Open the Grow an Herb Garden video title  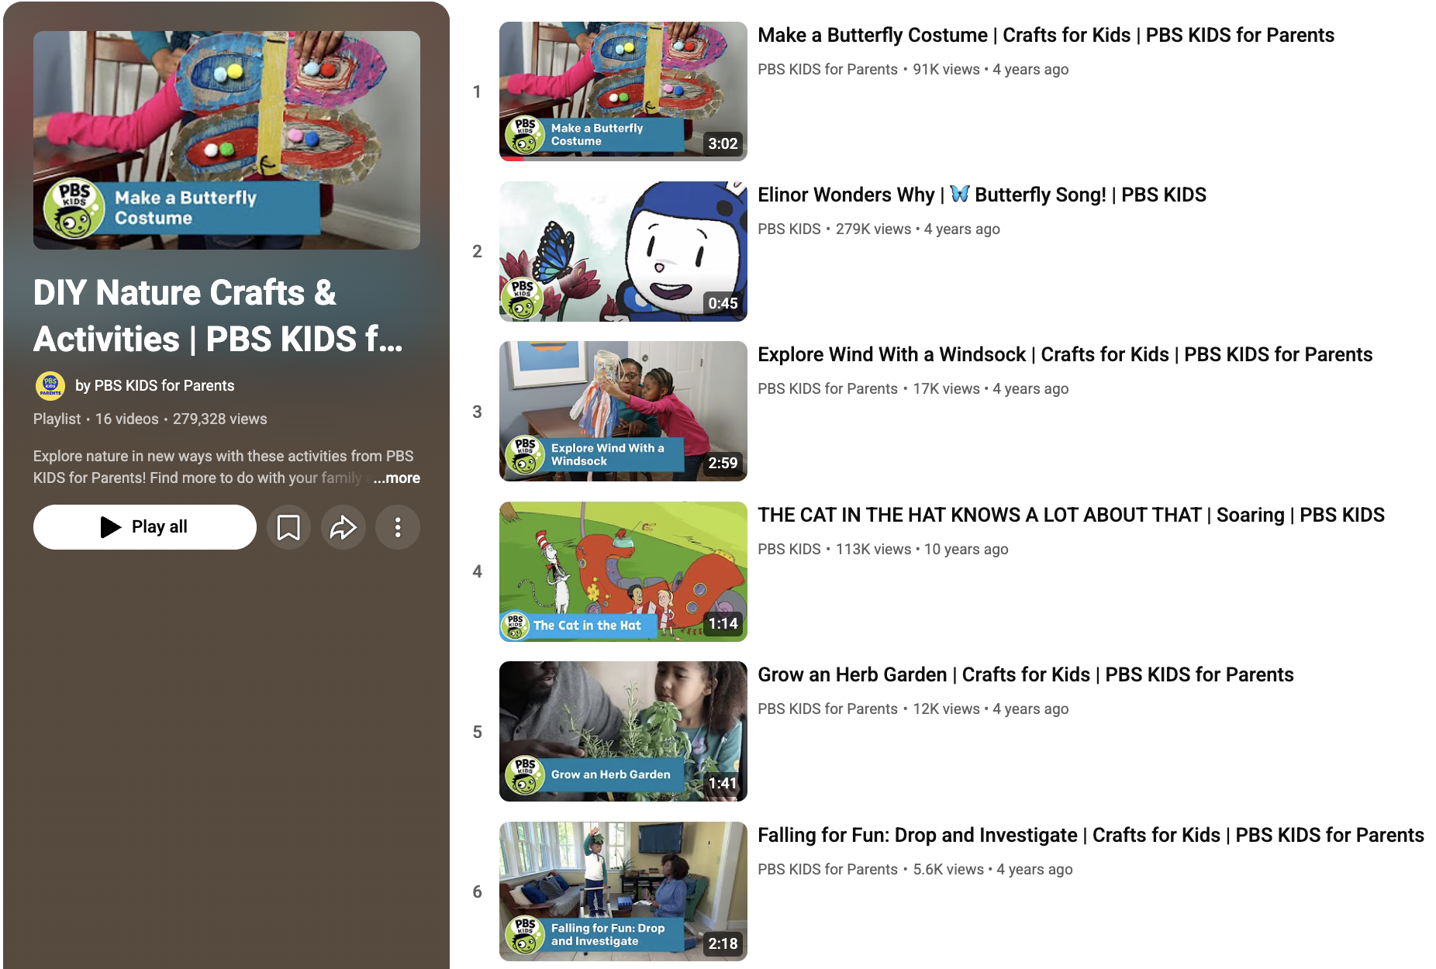[x=1025, y=674]
